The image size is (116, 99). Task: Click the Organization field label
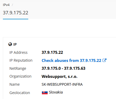click(x=20, y=76)
